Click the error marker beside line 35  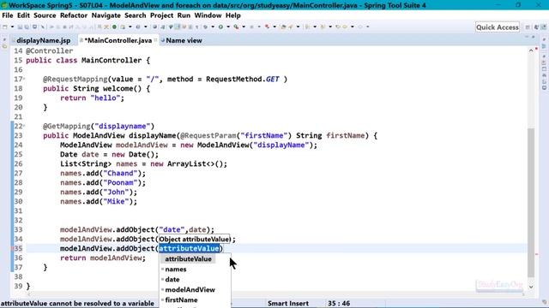pyautogui.click(x=12, y=248)
